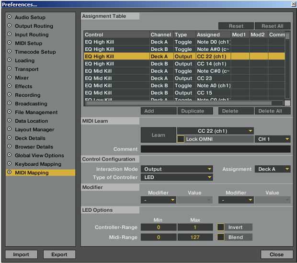Open the Audio Setup preferences page
This screenshot has height=263, width=297.
(30, 17)
